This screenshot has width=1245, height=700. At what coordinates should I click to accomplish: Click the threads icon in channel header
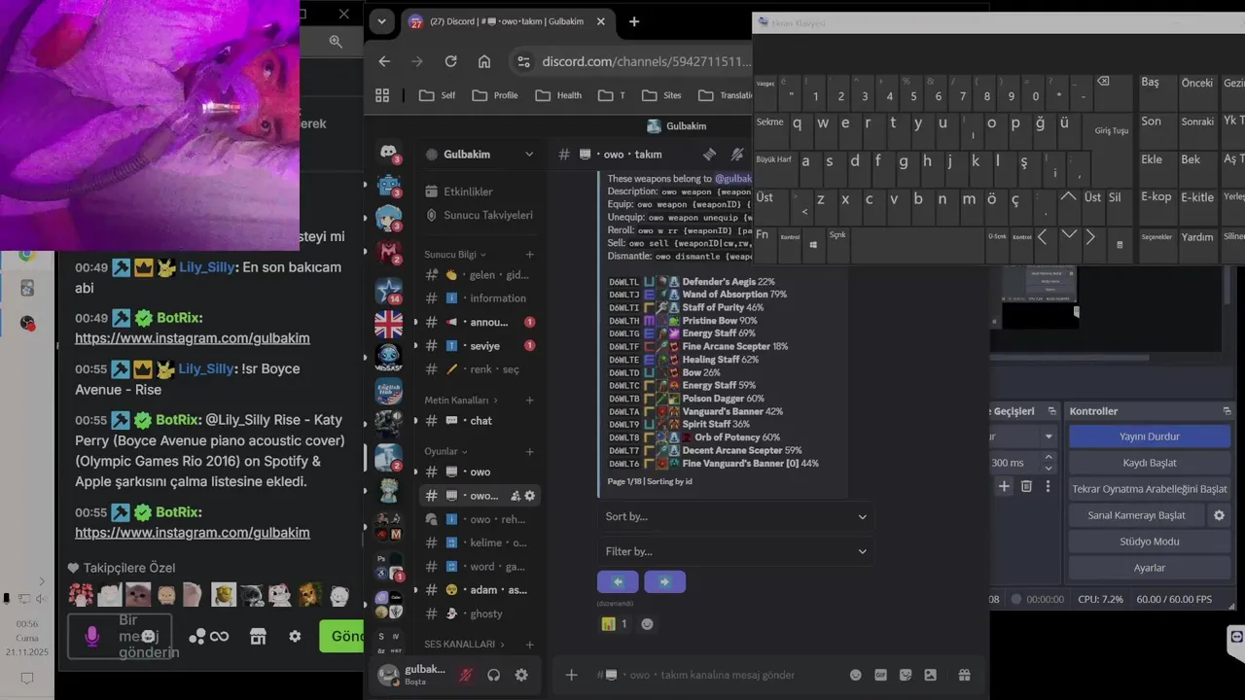point(709,155)
